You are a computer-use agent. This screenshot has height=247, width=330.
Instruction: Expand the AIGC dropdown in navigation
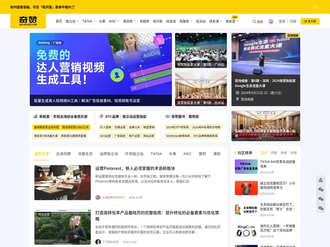[114, 21]
